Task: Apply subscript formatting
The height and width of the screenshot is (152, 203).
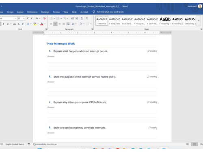Action: [19, 24]
